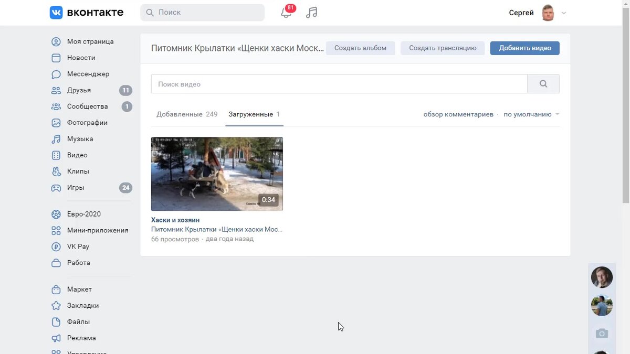Click the Фотографии picture icon
Image resolution: width=630 pixels, height=354 pixels.
tap(56, 123)
